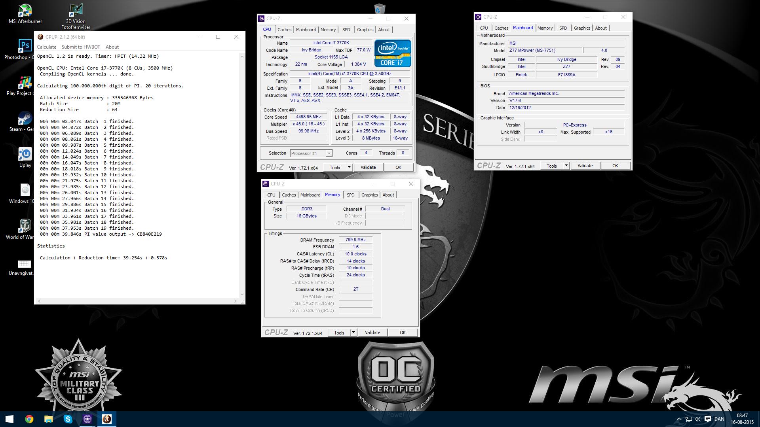Screen dimensions: 760x427
Task: Click GPUPI horizontal scrollbar right arrow
Action: pos(236,301)
